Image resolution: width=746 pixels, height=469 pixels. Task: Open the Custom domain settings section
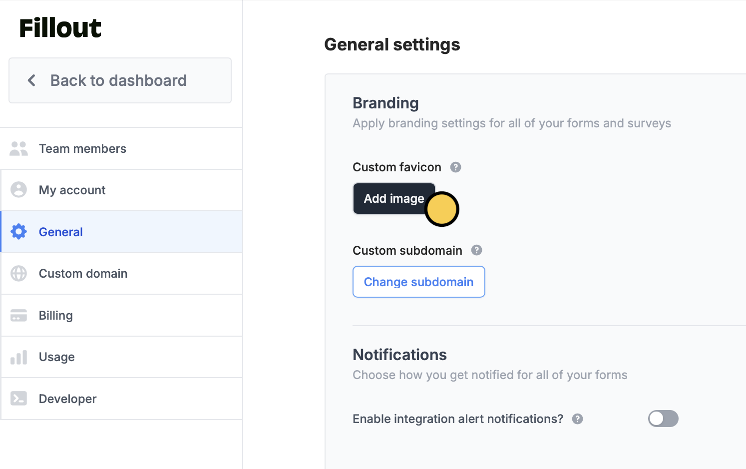(83, 273)
